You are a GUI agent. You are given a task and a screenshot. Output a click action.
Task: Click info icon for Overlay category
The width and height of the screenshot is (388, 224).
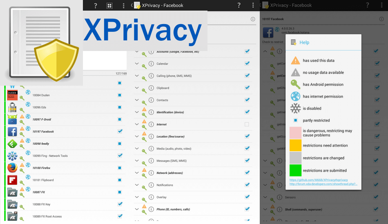151,197
